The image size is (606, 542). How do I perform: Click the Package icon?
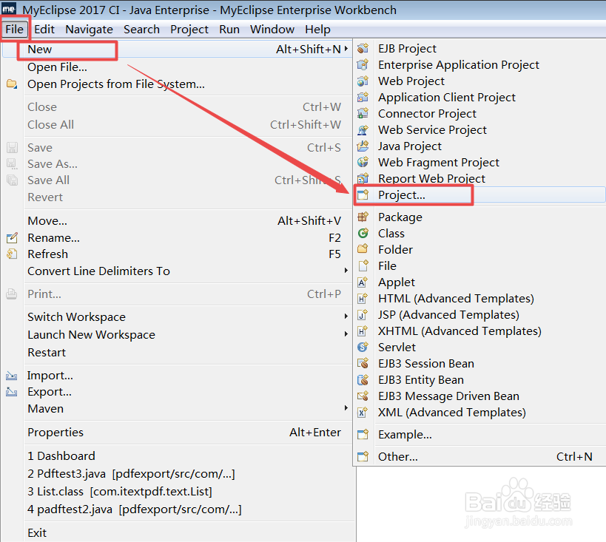click(x=363, y=217)
